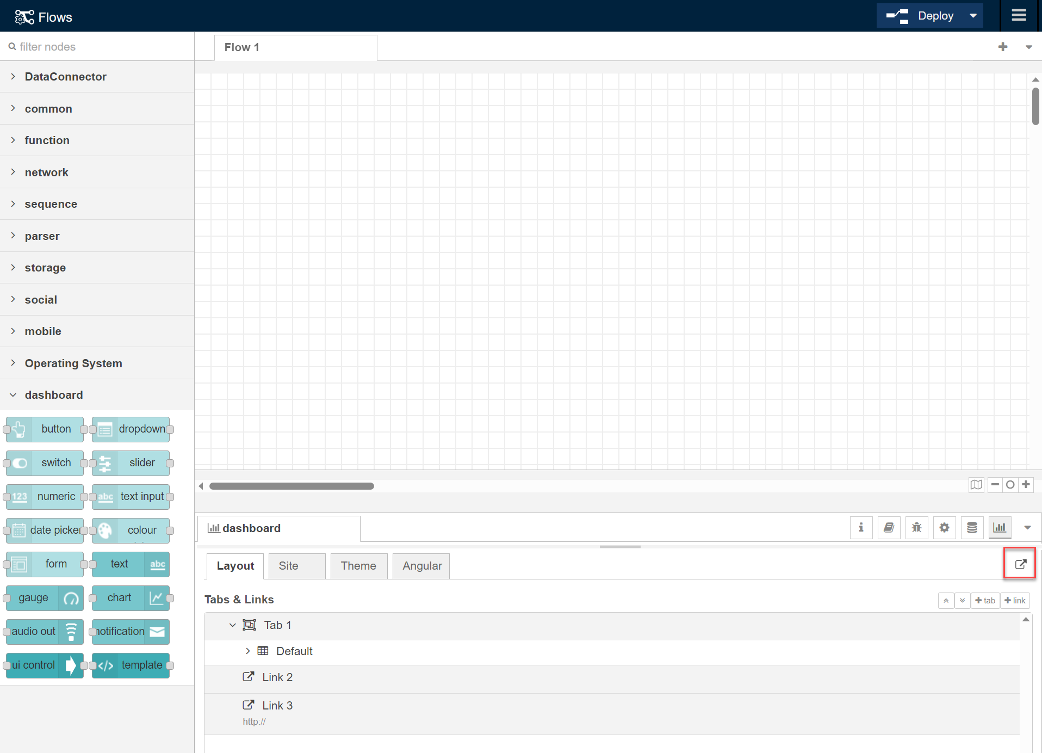Expand the Default group under Tab 1
Screen dimensions: 1042x753
pyautogui.click(x=249, y=651)
